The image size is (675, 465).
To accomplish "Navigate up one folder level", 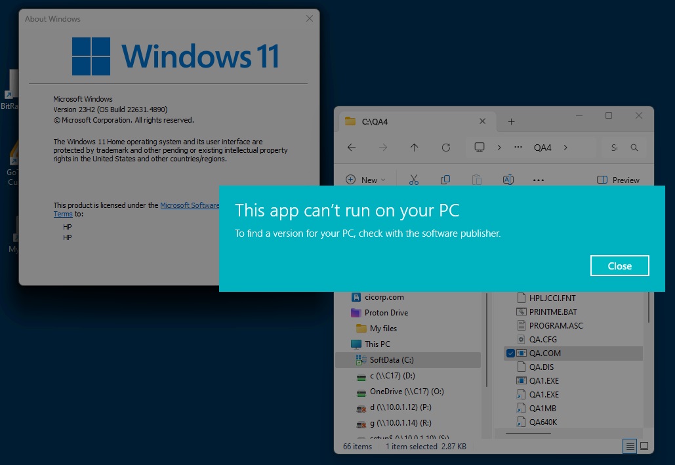I will pos(414,148).
